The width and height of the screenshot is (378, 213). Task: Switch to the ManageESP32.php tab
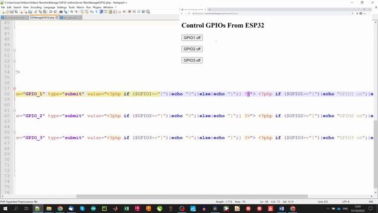tap(44, 18)
